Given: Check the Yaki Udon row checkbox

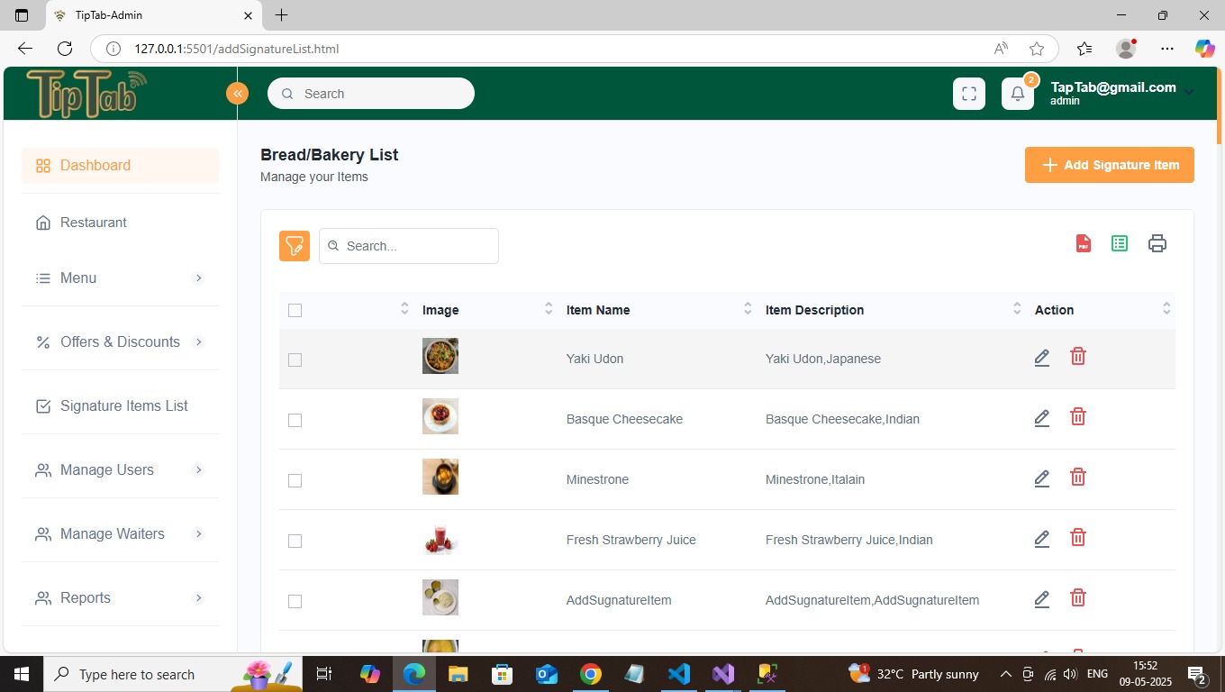Looking at the screenshot, I should (295, 360).
